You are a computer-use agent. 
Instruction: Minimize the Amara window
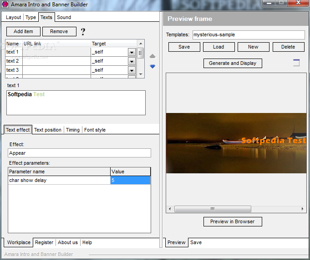point(269,3)
